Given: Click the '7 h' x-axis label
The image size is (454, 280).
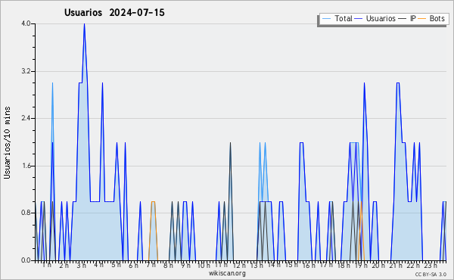Looking at the screenshot, I should click(151, 265).
